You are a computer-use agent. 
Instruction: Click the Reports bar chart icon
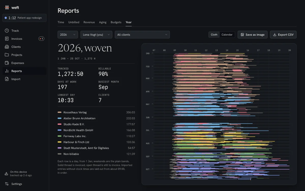[7, 71]
